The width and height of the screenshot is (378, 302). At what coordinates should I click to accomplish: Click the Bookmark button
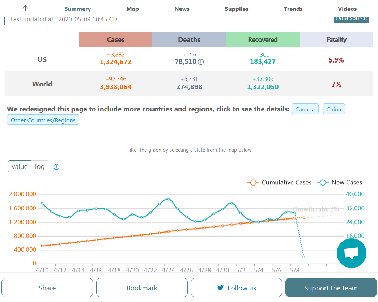pyautogui.click(x=142, y=288)
